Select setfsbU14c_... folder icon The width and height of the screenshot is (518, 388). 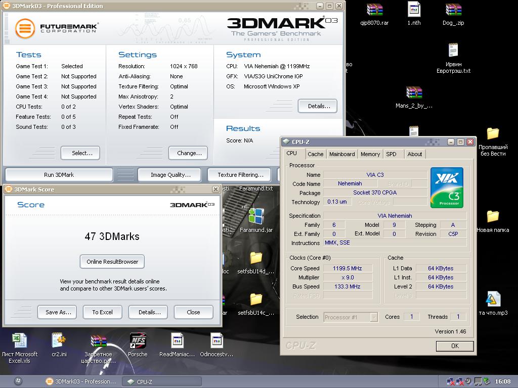[256, 299]
